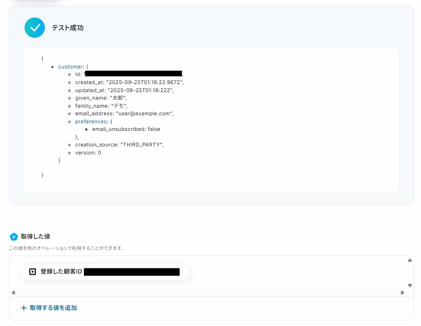
Task: Click the email_unsubscribed: false line
Action: pyautogui.click(x=126, y=129)
